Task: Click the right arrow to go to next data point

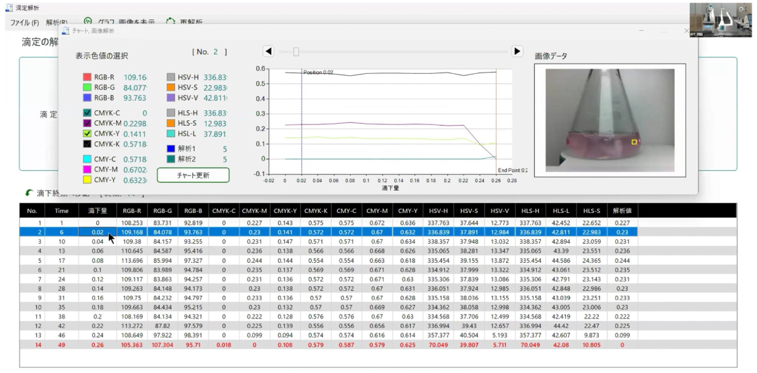Action: pyautogui.click(x=517, y=51)
